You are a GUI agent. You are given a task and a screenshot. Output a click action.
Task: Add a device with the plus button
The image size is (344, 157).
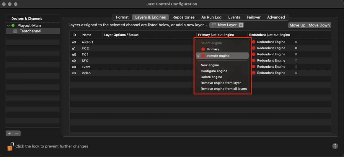tap(9, 133)
